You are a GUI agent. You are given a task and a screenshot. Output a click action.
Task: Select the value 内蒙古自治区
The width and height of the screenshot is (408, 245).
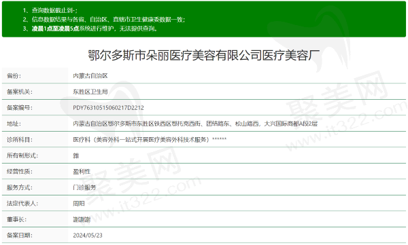coord(90,76)
